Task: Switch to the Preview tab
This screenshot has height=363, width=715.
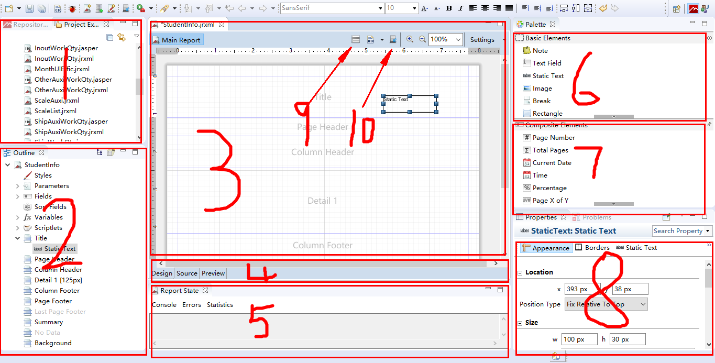Action: (213, 273)
